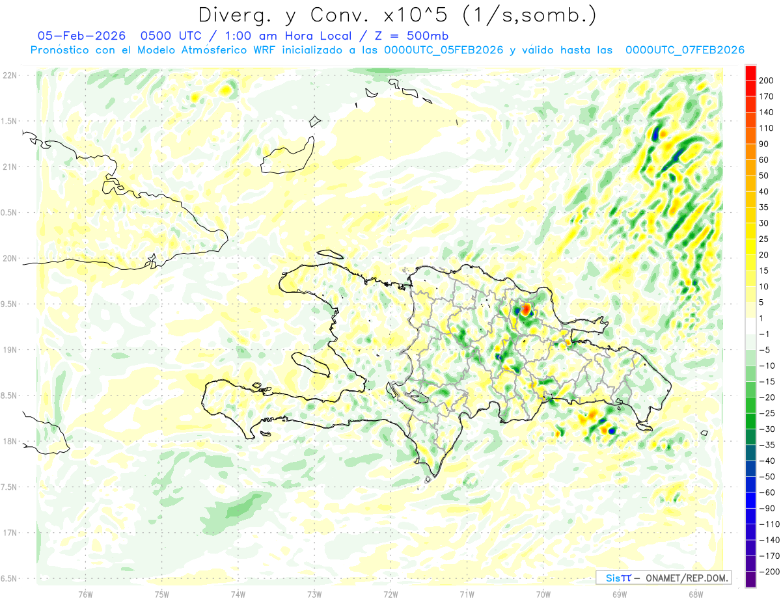The width and height of the screenshot is (781, 603).
Task: Click the "76W" longitude label
Action: coord(85,595)
